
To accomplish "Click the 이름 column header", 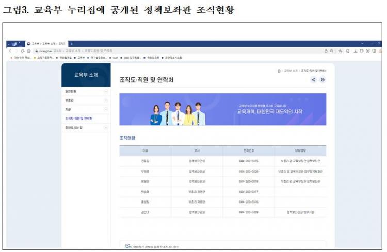I will [x=145, y=150].
